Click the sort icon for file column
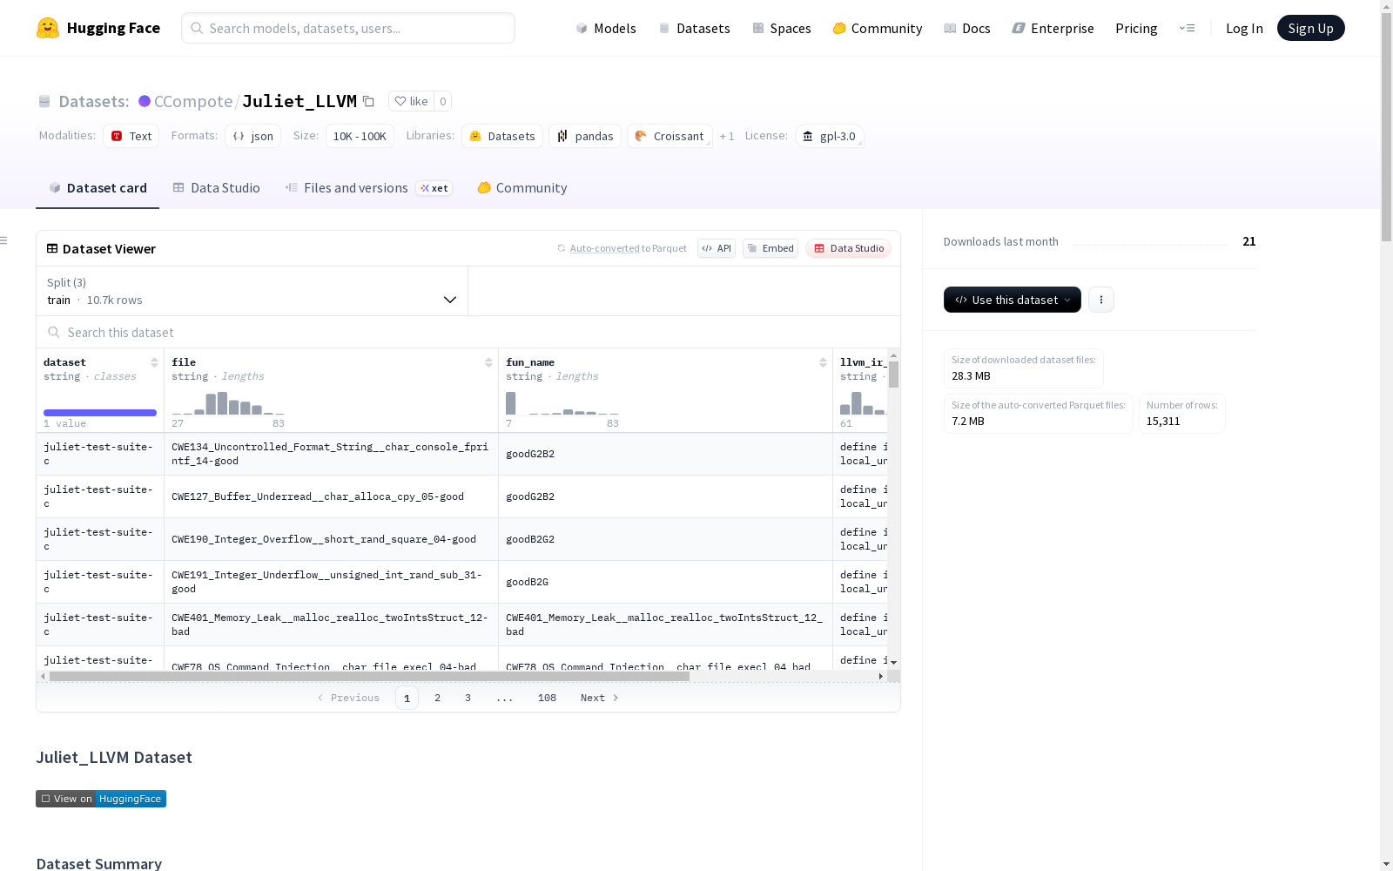This screenshot has width=1393, height=871. pos(488,362)
